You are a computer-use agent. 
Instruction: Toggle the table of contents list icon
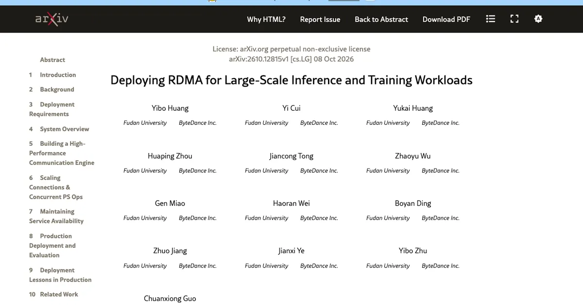pyautogui.click(x=491, y=19)
